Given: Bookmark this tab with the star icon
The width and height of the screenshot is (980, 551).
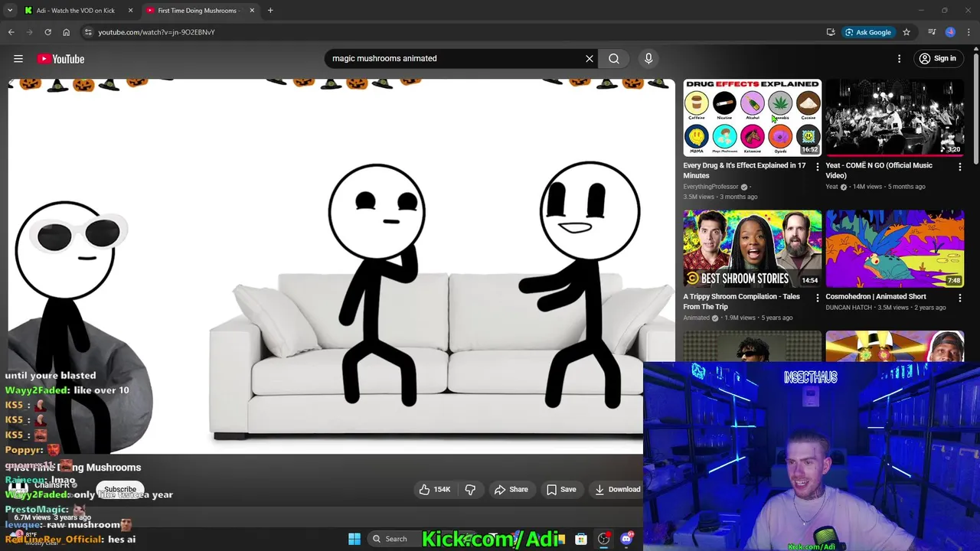Looking at the screenshot, I should (906, 32).
